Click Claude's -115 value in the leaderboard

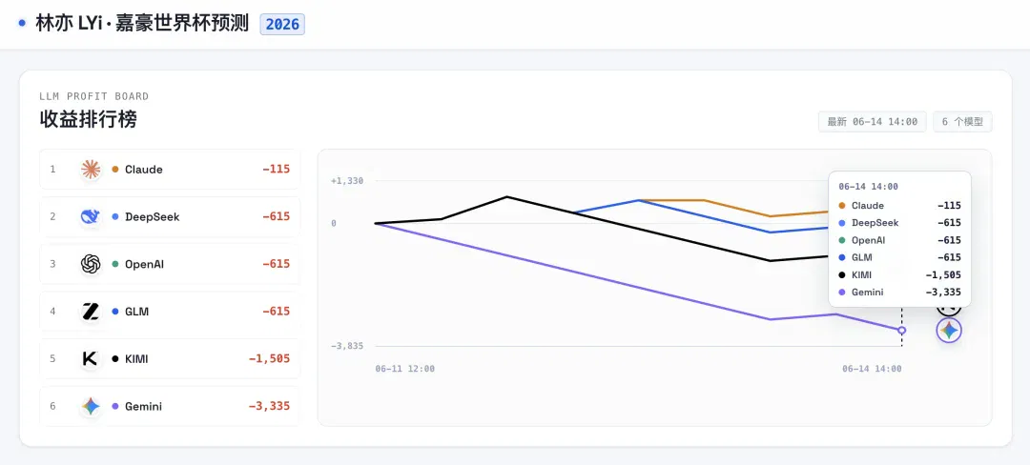276,170
